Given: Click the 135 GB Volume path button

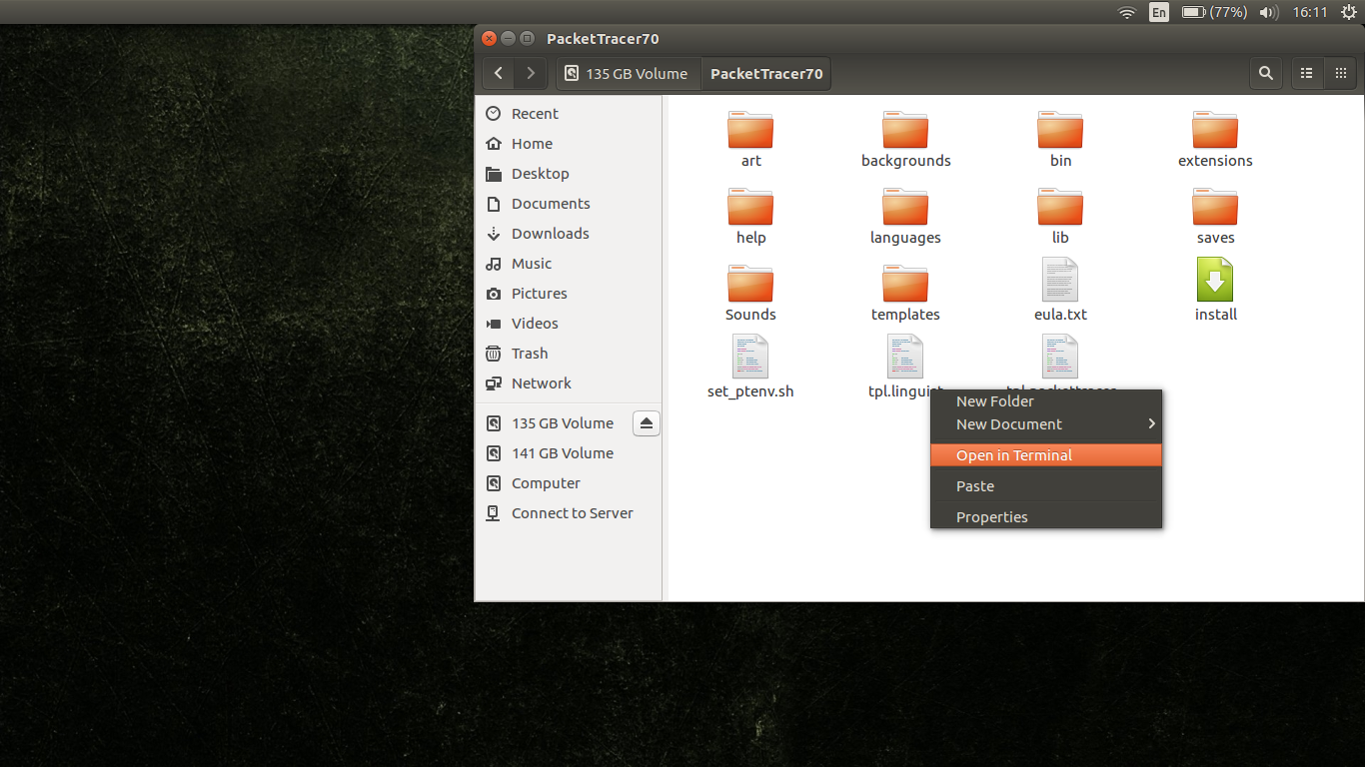Looking at the screenshot, I should click(628, 73).
